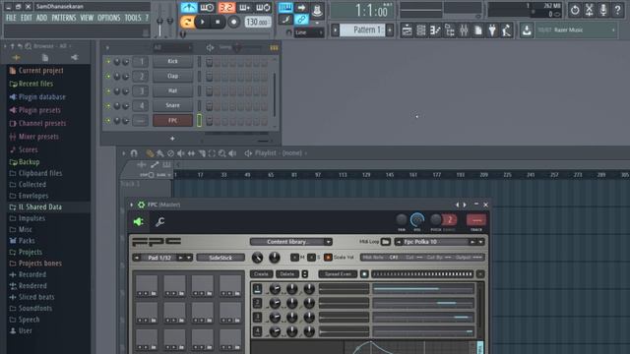The width and height of the screenshot is (630, 354).
Task: Open the Playlist window icon
Action: [407, 30]
